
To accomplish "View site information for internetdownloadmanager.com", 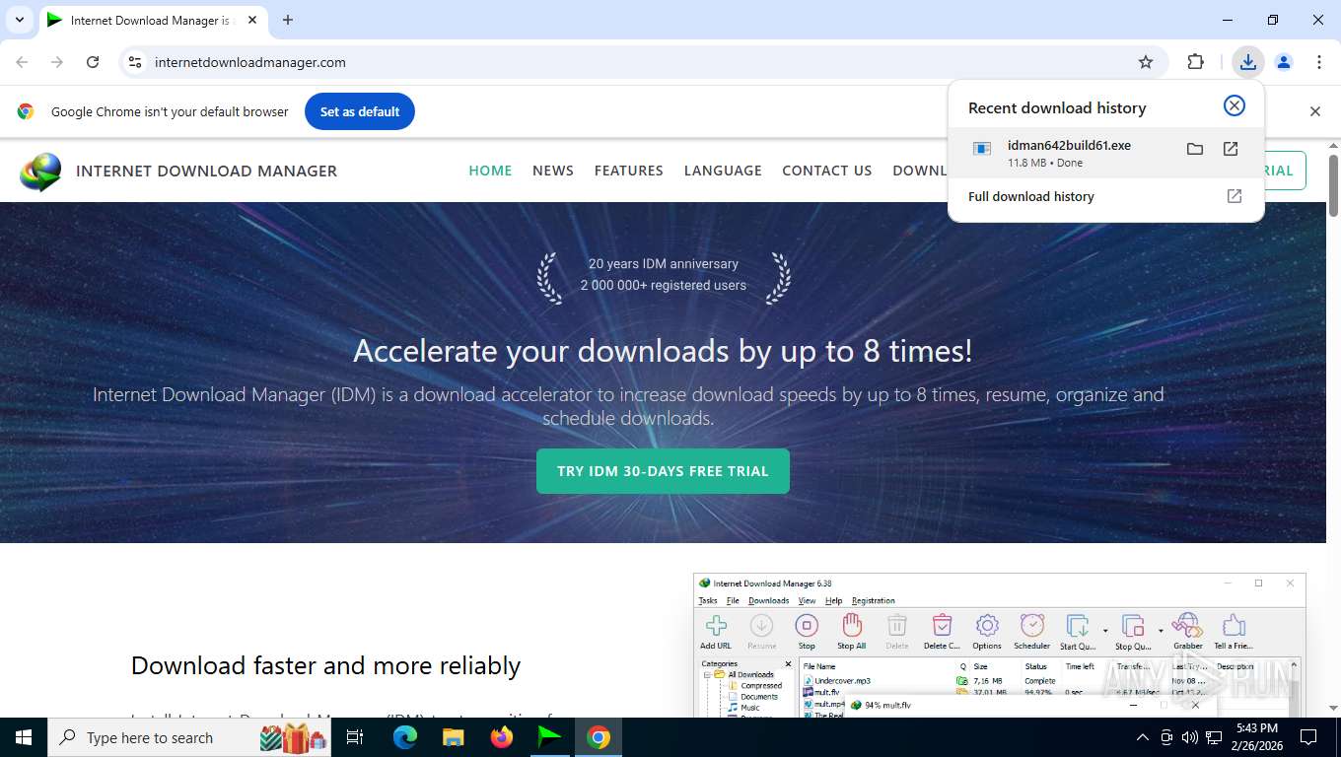I will (x=135, y=62).
